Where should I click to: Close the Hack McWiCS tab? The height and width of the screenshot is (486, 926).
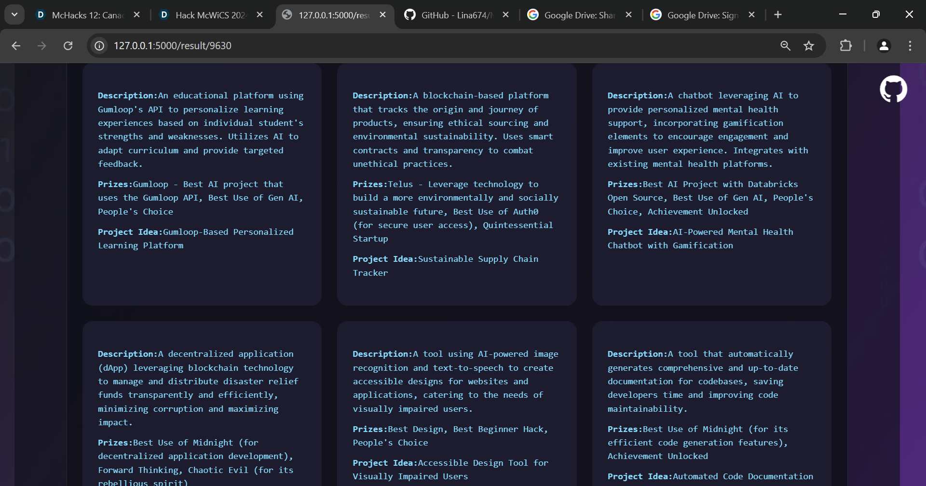click(x=260, y=15)
